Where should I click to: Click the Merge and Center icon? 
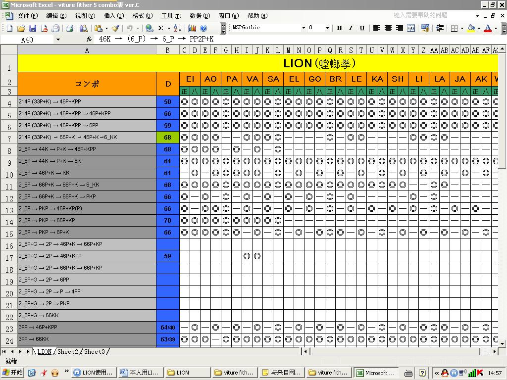tap(411, 28)
